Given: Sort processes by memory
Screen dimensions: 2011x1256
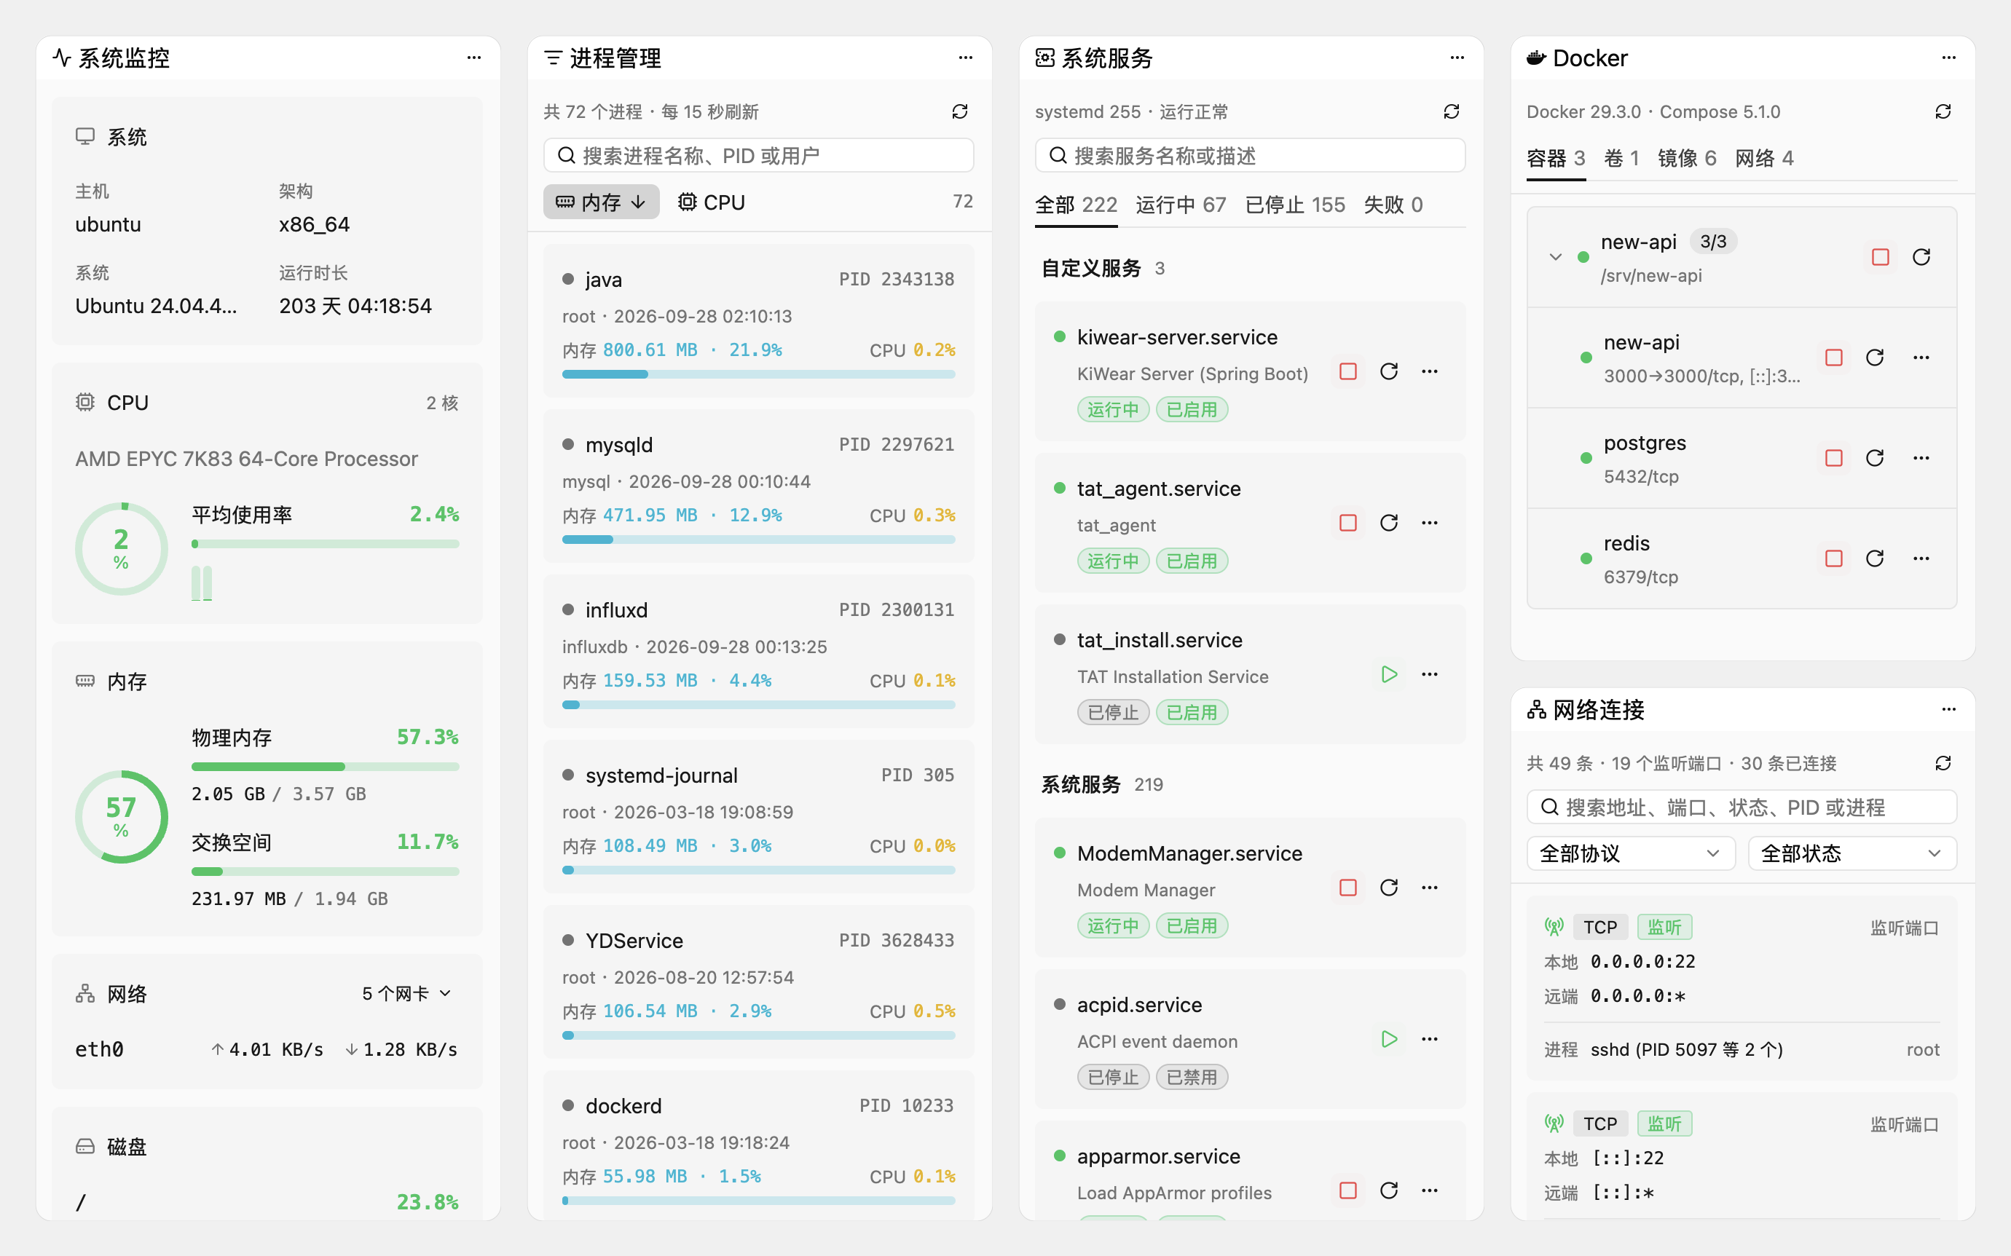Looking at the screenshot, I should point(601,202).
